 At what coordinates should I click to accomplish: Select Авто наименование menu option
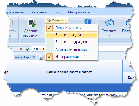[x=72, y=50]
